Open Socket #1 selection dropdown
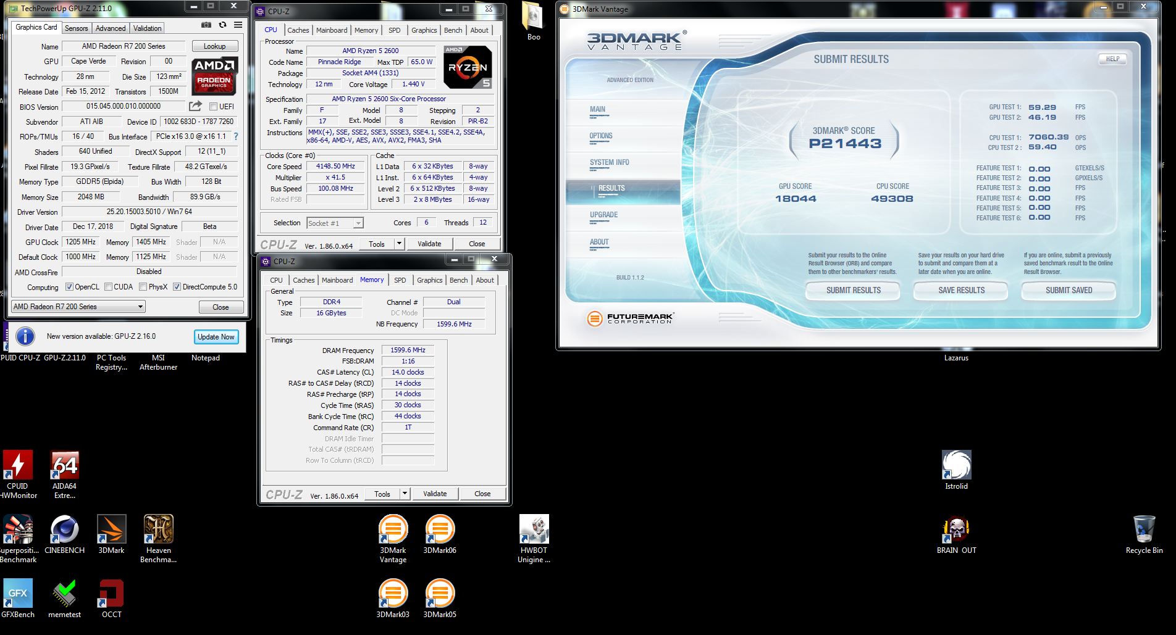Screen dimensions: 1176x635 334,223
